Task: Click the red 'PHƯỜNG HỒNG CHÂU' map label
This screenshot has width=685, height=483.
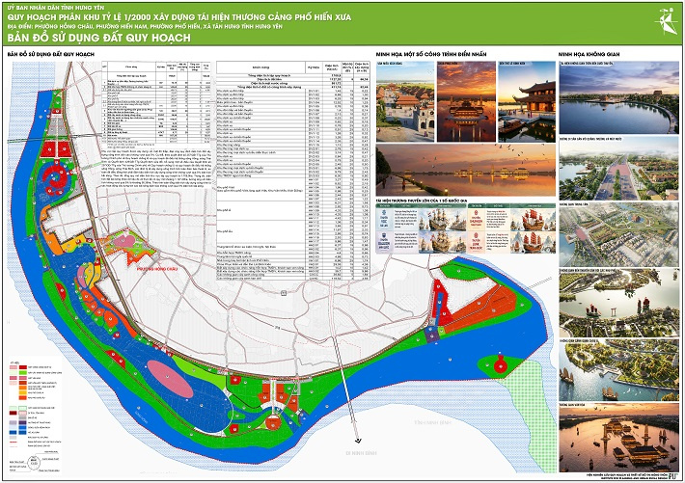Action: point(157,269)
